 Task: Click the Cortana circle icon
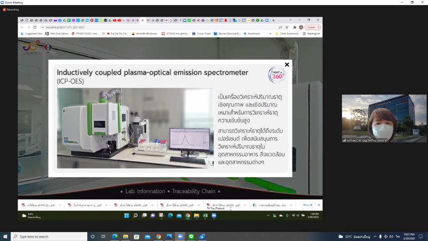pyautogui.click(x=92, y=236)
